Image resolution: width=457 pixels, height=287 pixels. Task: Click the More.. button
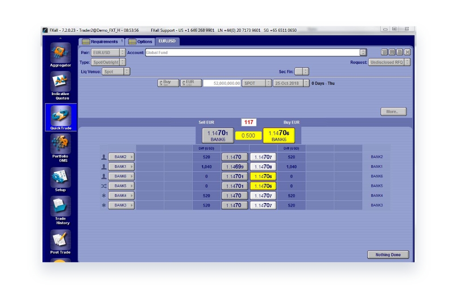pos(393,112)
